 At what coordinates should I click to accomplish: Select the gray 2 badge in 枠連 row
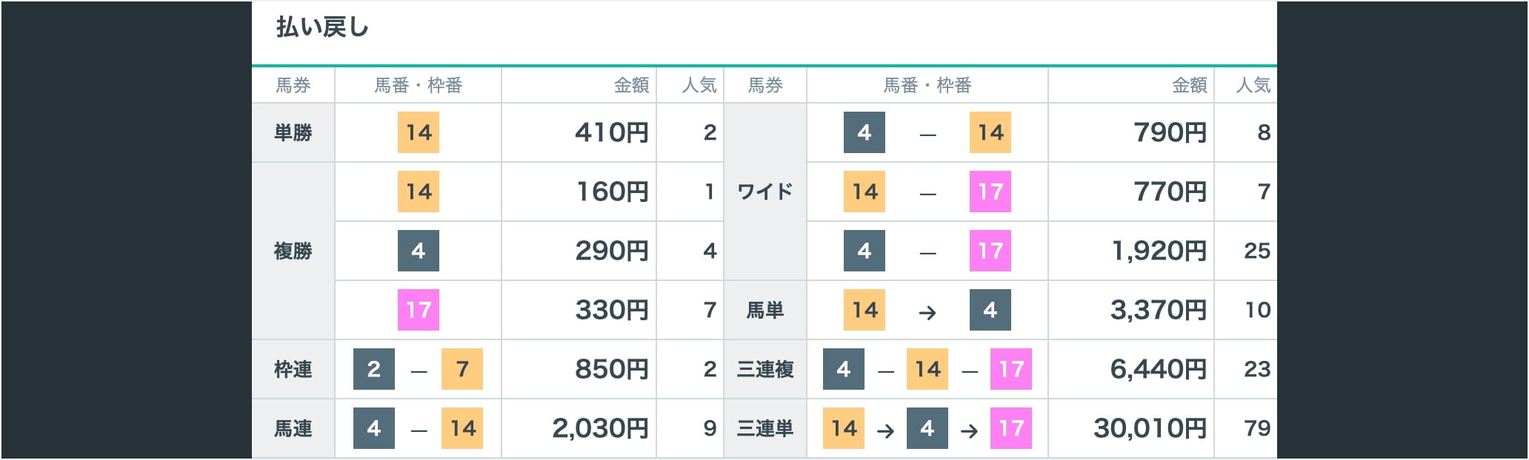tap(373, 369)
